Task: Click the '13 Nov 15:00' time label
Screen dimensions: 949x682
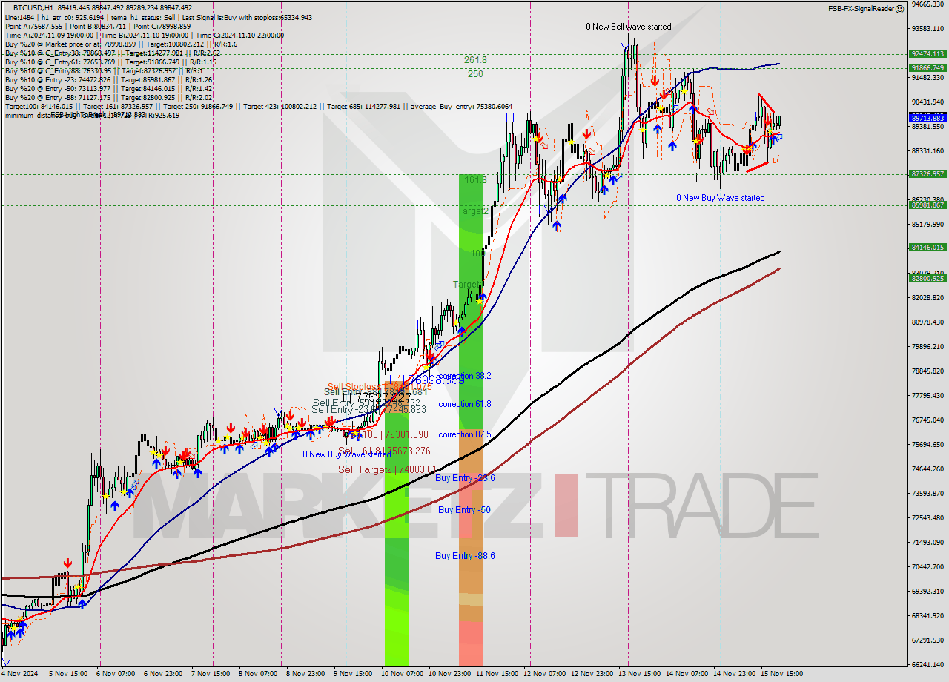Action: tap(640, 674)
